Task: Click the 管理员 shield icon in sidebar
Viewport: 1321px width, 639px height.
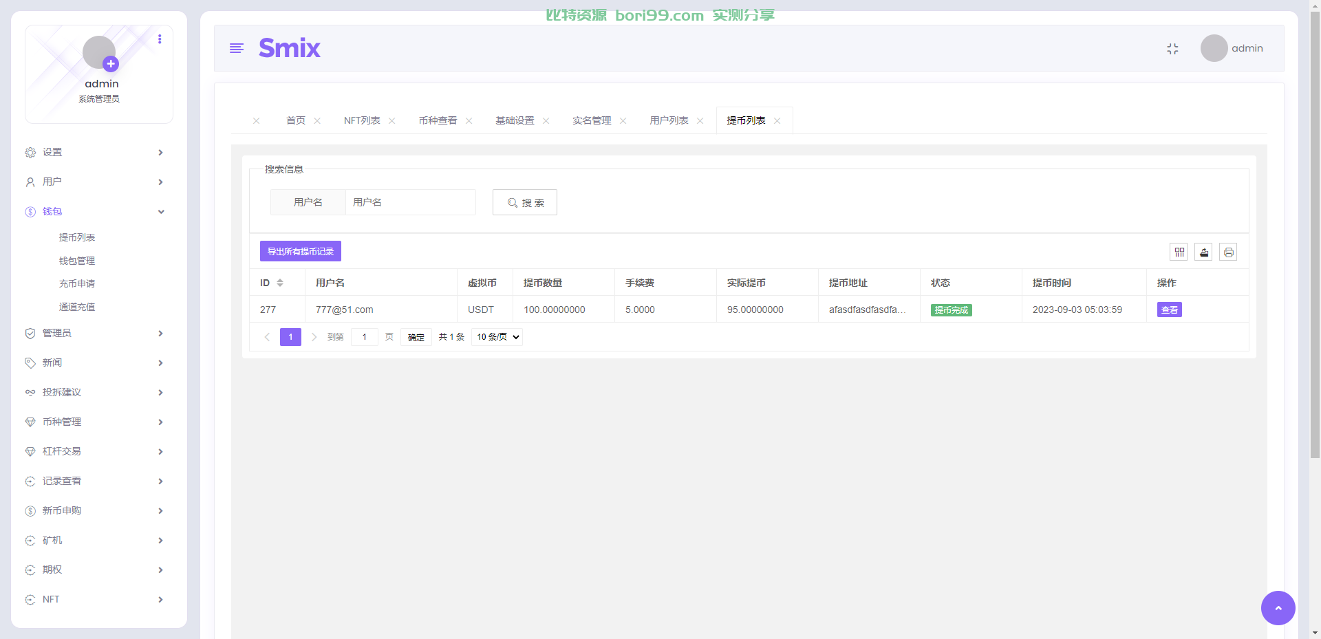Action: click(30, 334)
